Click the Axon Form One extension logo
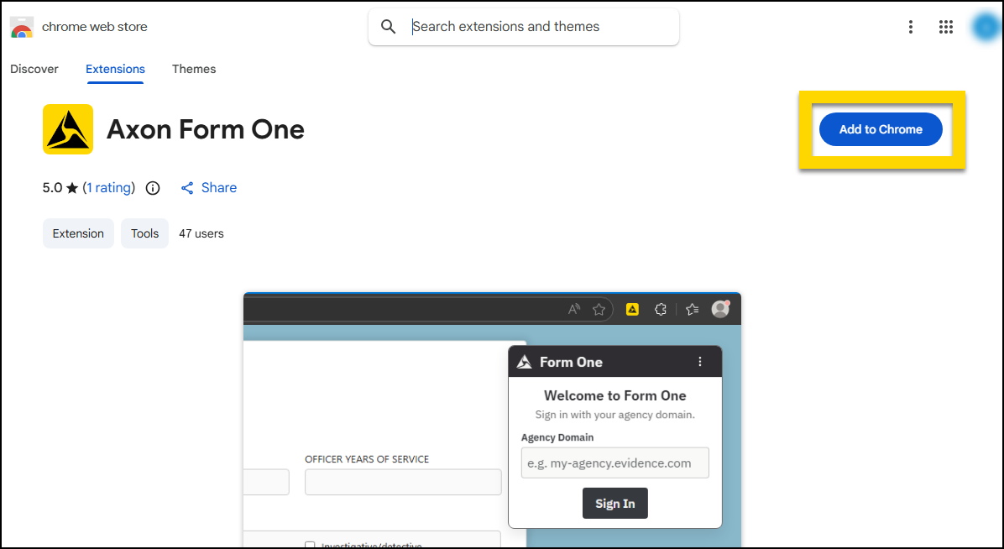Viewport: 1004px width, 549px height. 68,129
